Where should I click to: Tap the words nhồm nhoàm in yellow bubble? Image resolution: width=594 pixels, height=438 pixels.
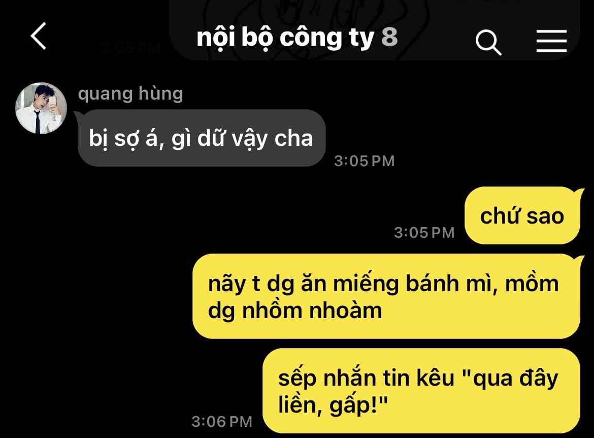tap(312, 310)
